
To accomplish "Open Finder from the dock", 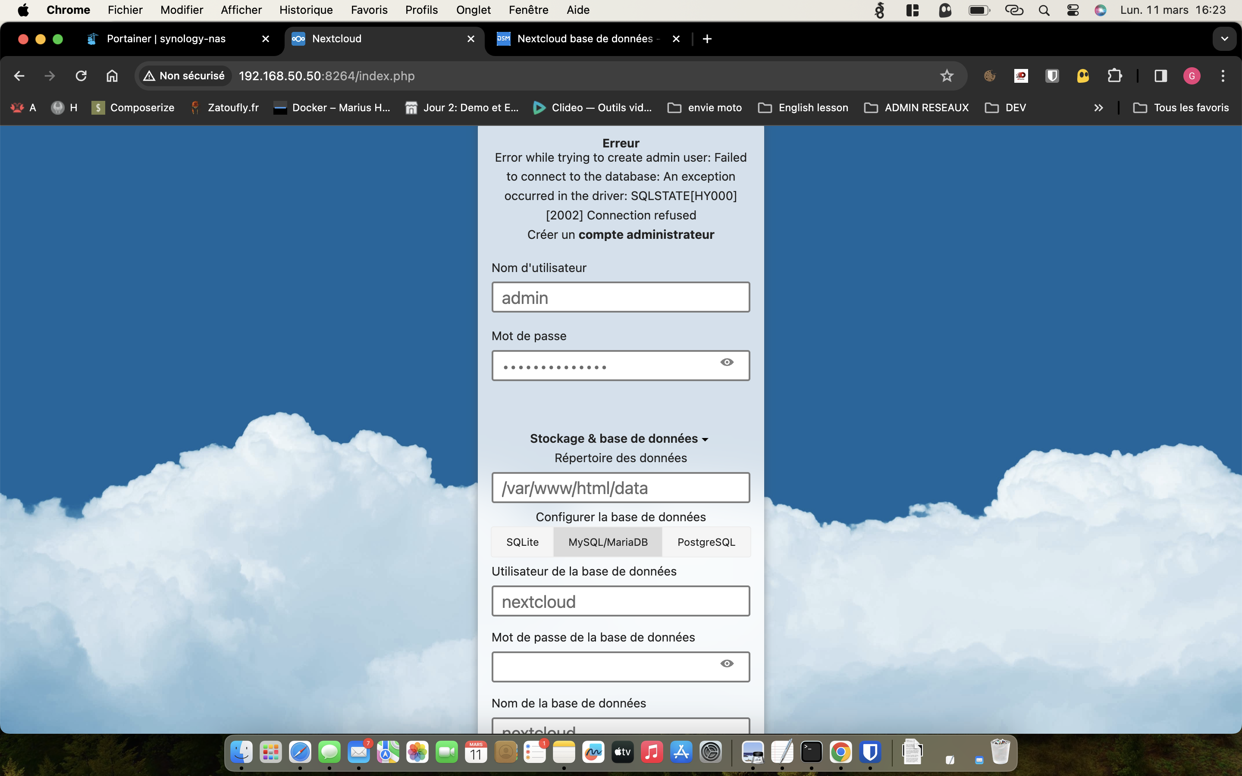I will (241, 752).
